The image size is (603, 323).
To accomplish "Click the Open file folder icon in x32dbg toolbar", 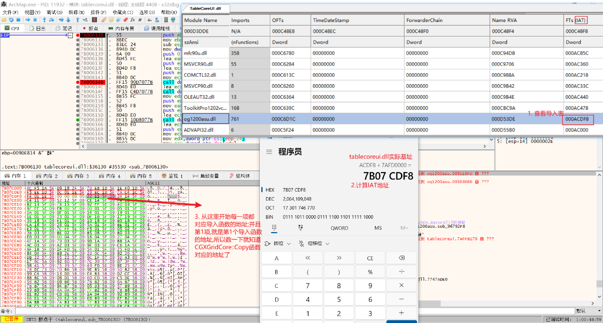I will click(x=4, y=20).
